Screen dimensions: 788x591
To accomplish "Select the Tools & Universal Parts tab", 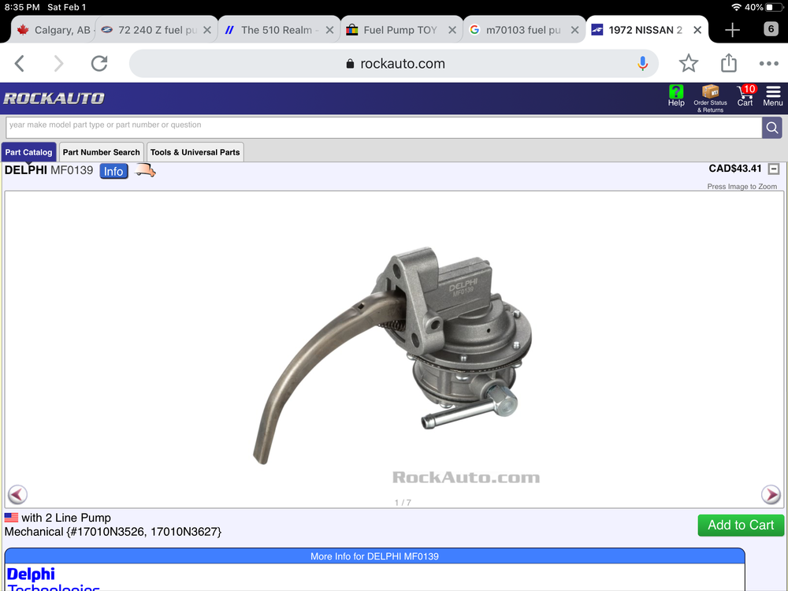I will [x=195, y=152].
